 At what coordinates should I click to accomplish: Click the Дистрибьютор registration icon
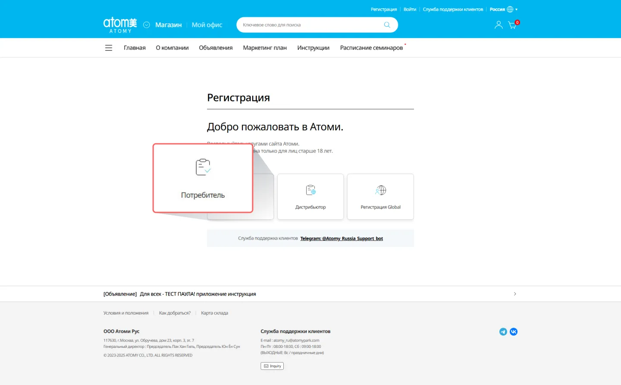[310, 190]
